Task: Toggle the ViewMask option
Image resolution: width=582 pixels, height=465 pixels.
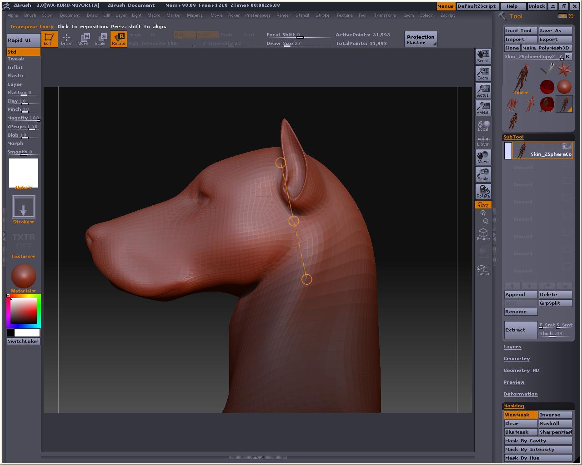Action: [x=520, y=415]
